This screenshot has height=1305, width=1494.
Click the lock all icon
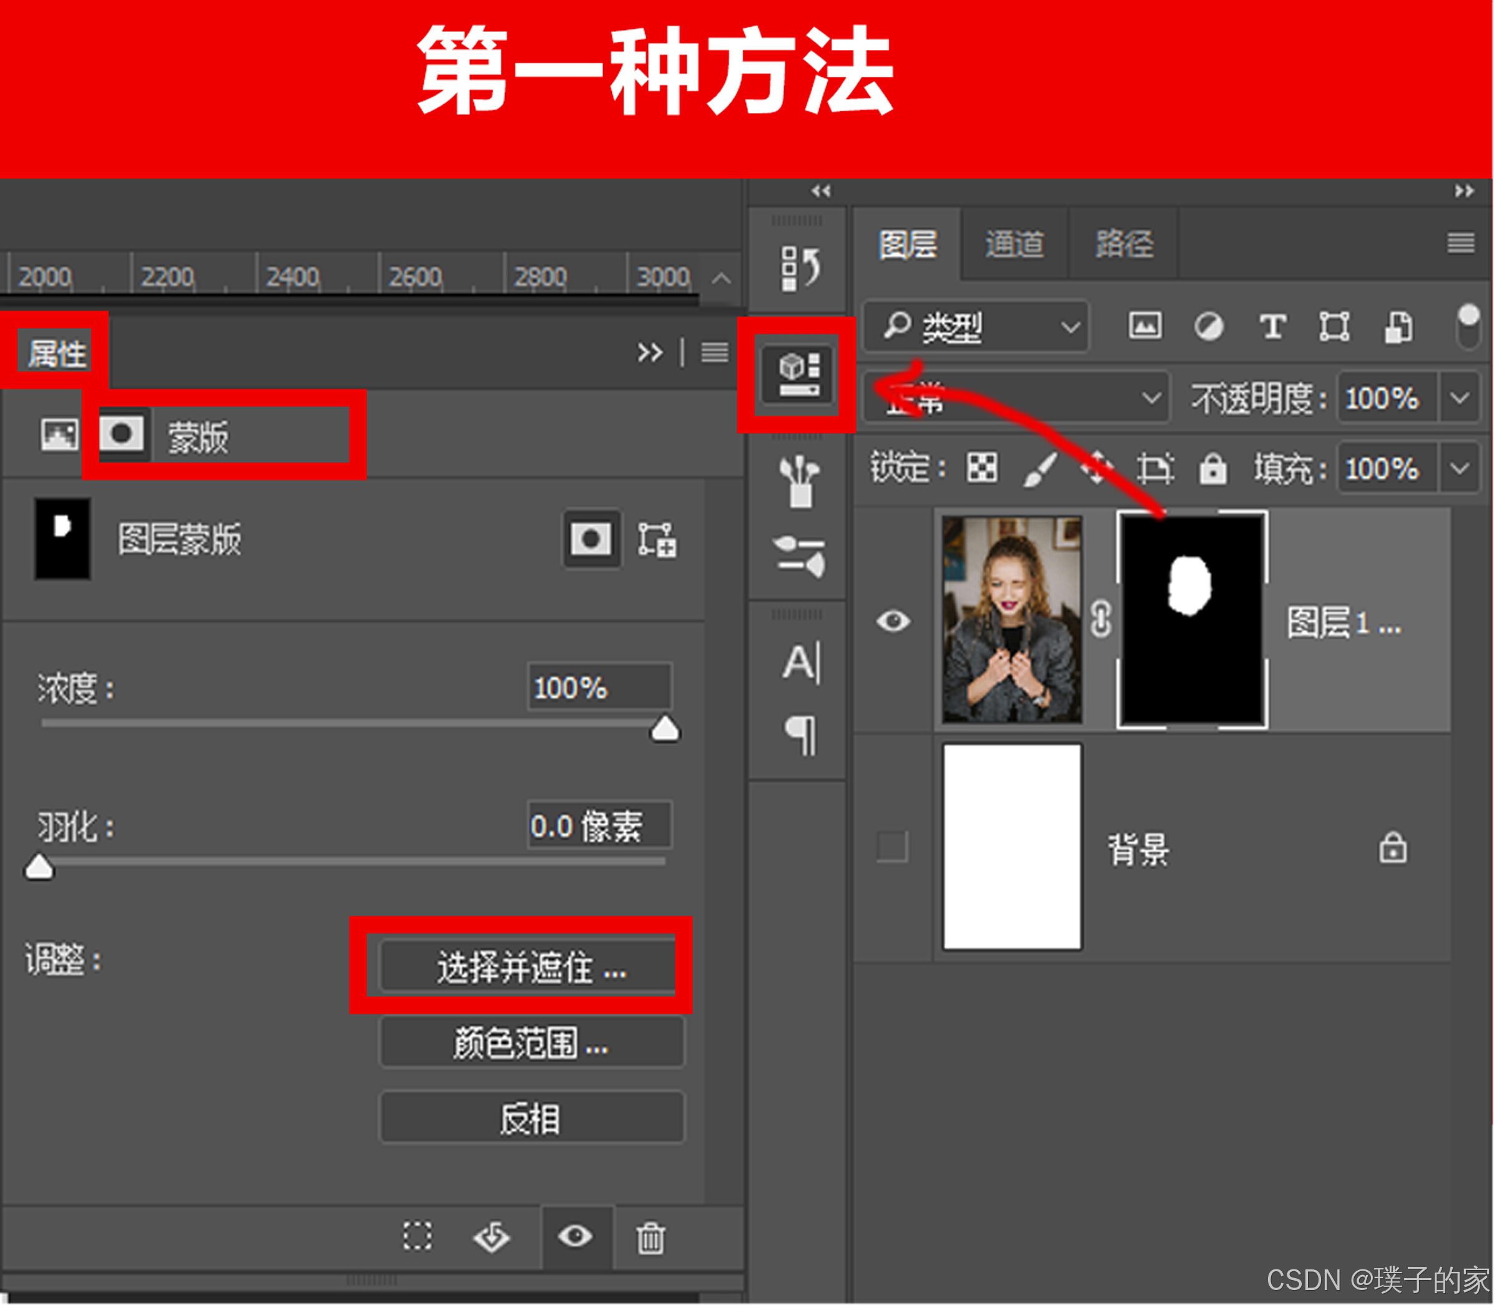[x=1212, y=468]
